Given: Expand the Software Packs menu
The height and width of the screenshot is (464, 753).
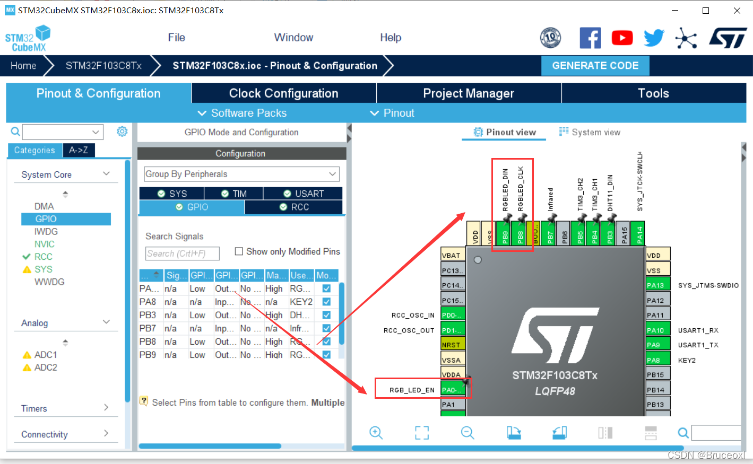Looking at the screenshot, I should click(x=242, y=113).
